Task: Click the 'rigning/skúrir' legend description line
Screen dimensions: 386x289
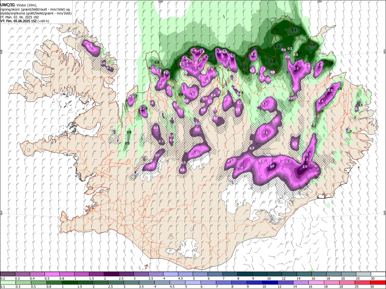Action: (35, 9)
